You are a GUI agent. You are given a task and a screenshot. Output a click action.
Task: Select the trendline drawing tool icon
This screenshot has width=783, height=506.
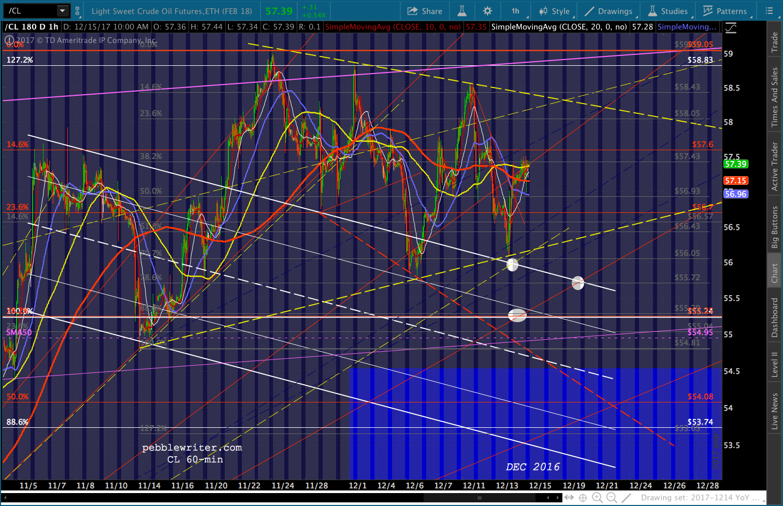tap(626, 498)
